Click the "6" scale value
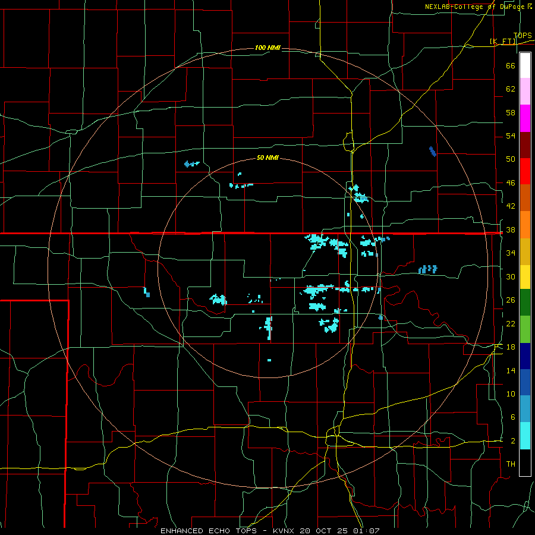The width and height of the screenshot is (535, 535). 513,417
